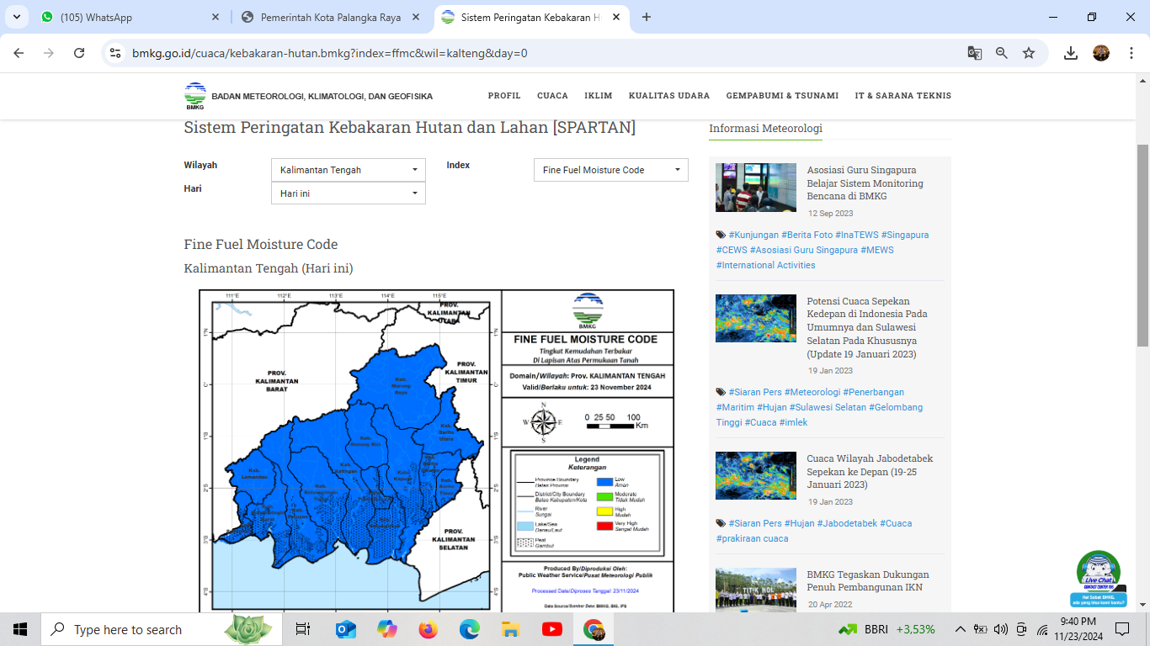
Task: Click the Type here to search box
Action: pos(162,629)
